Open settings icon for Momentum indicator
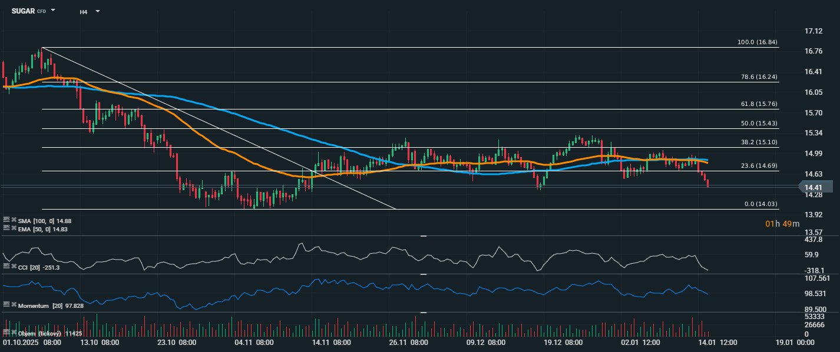Screen dimensions: 840x352 point(6,305)
